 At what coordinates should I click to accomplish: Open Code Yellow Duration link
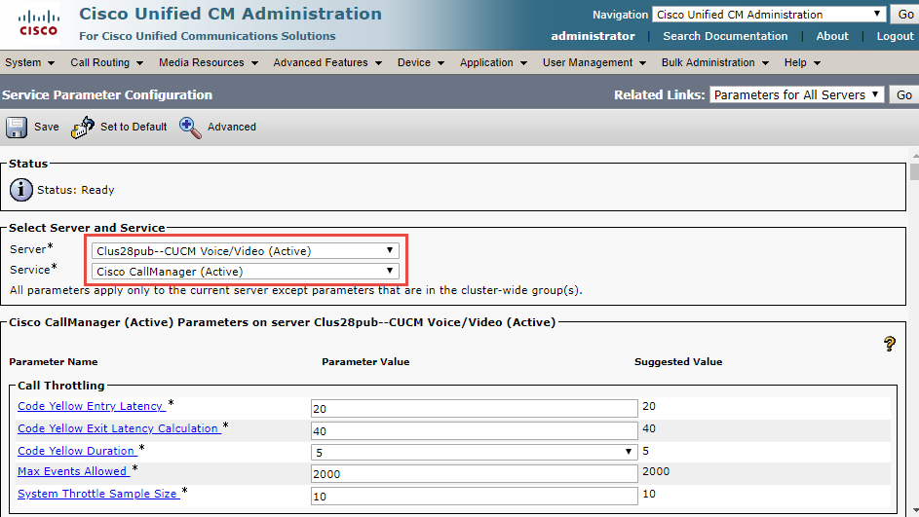76,450
